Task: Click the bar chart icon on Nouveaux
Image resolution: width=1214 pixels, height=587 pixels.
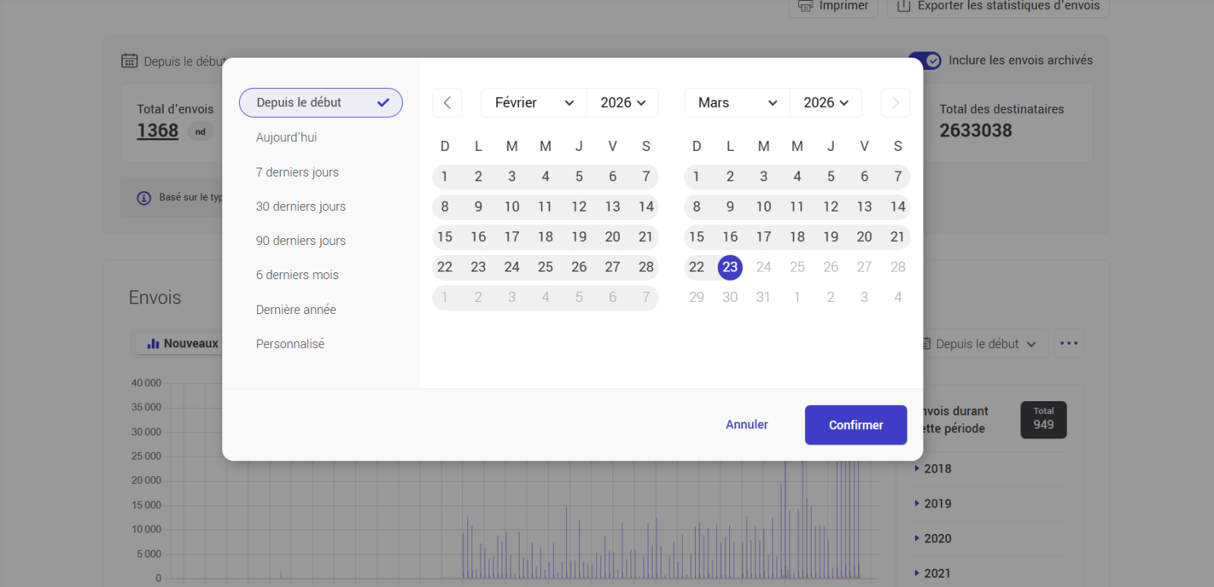Action: [x=153, y=344]
